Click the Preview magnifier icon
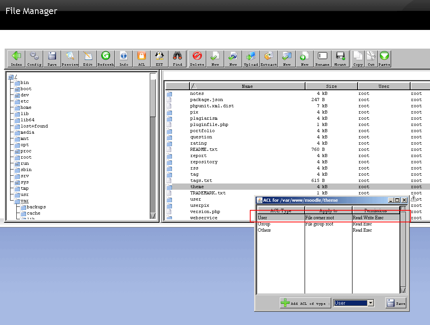This screenshot has height=325, width=430. (70, 59)
